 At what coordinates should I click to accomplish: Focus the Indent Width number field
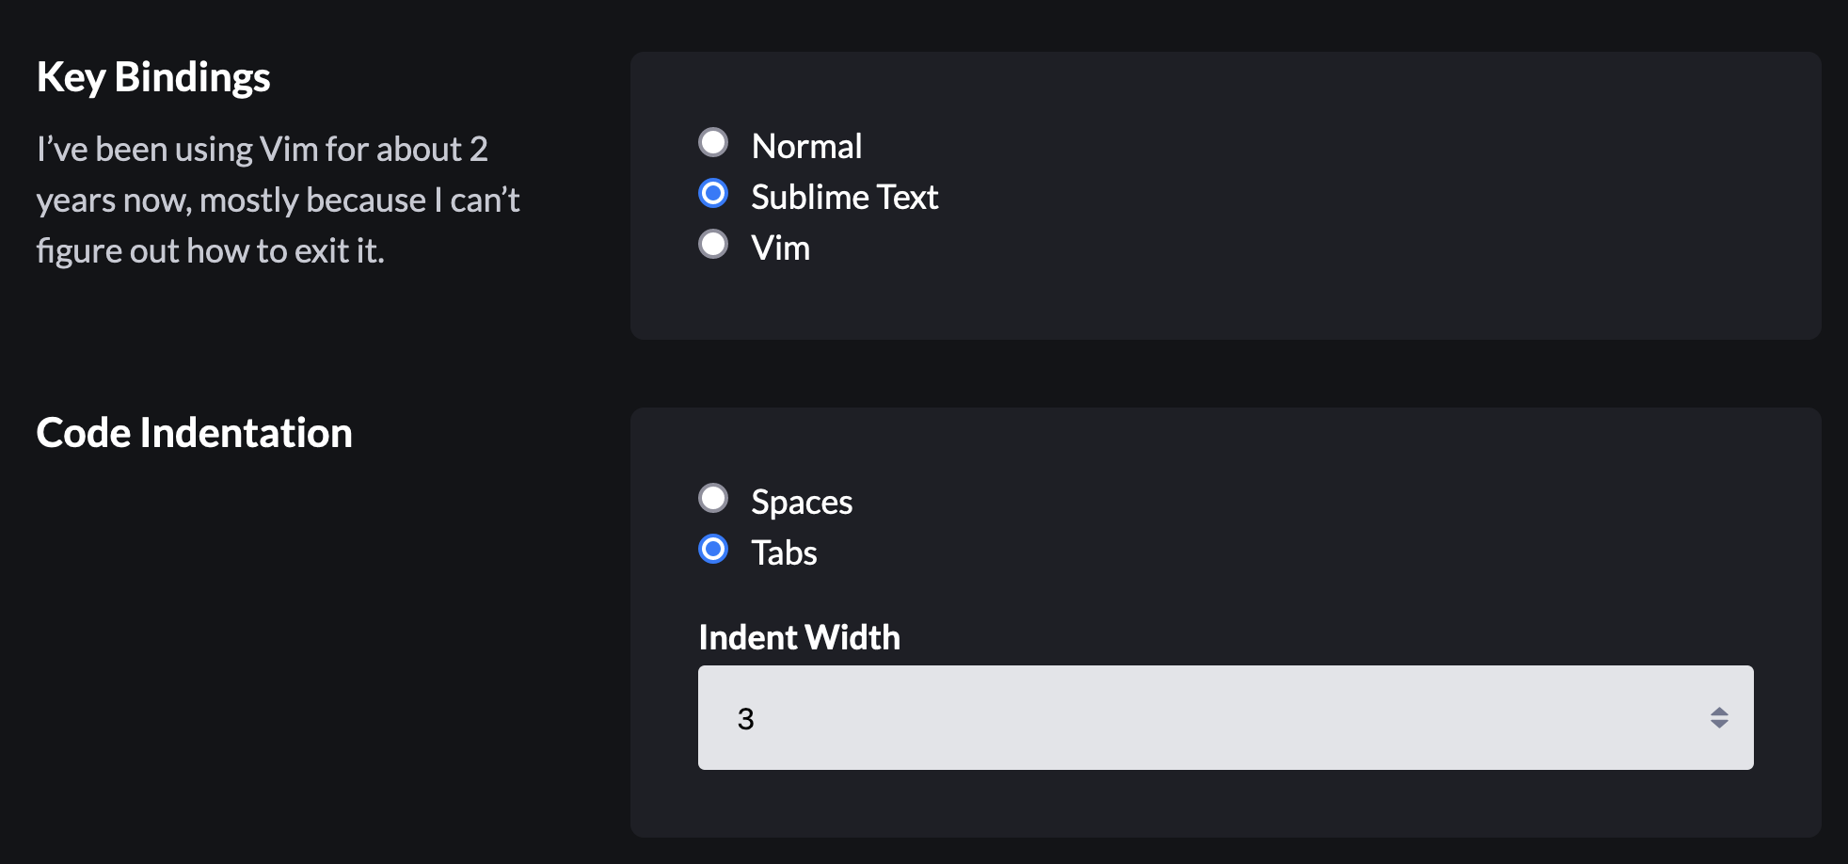[x=1225, y=717]
